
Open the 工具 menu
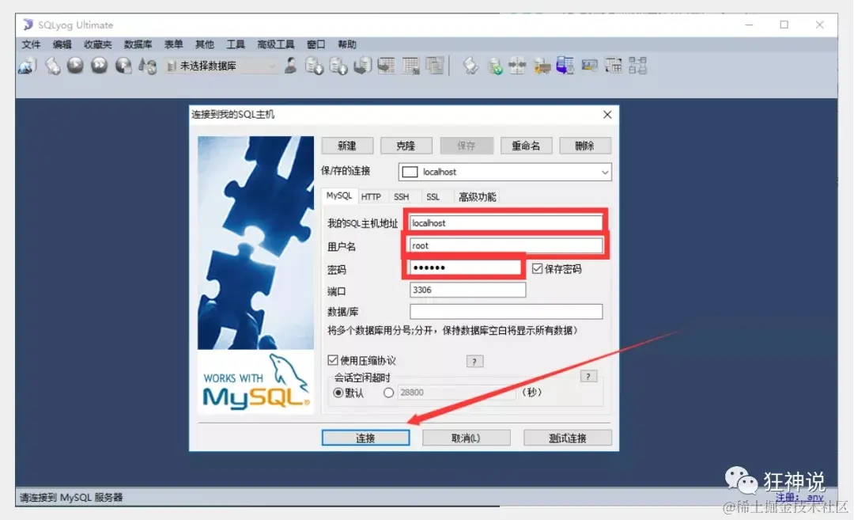pos(236,44)
